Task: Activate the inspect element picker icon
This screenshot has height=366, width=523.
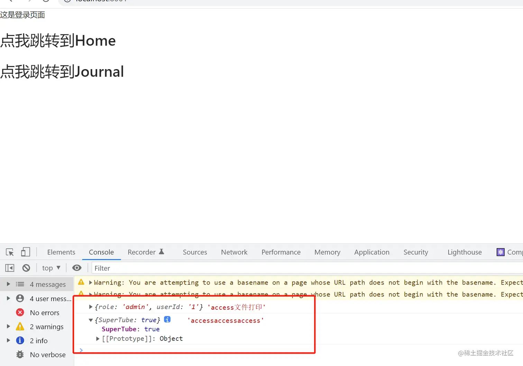Action: 10,252
